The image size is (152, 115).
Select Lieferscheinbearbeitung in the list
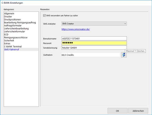(16, 28)
